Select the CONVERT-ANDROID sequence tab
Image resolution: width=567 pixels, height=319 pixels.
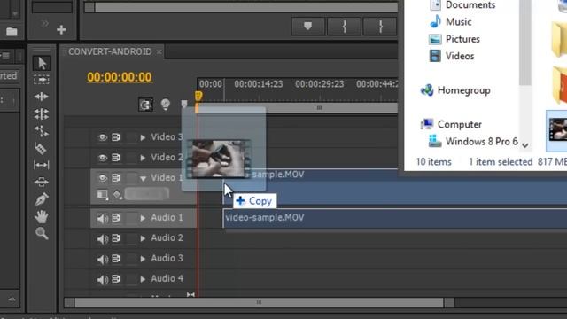click(x=110, y=51)
